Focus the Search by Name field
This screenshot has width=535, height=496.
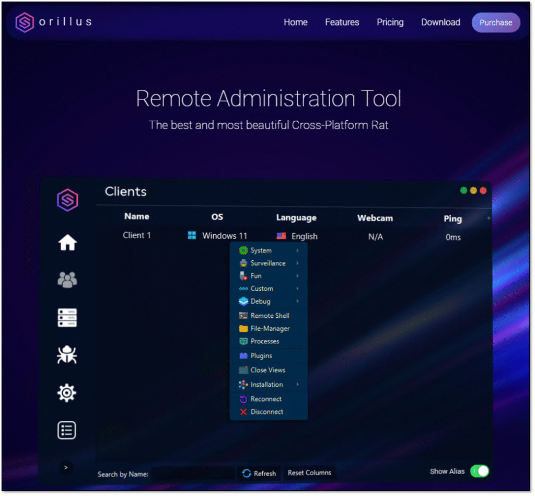[x=193, y=474]
